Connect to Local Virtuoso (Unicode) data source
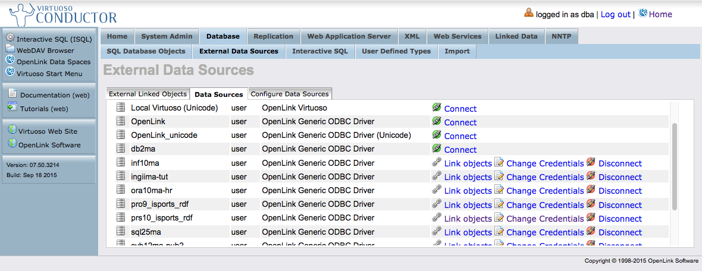702x271 pixels. click(460, 109)
